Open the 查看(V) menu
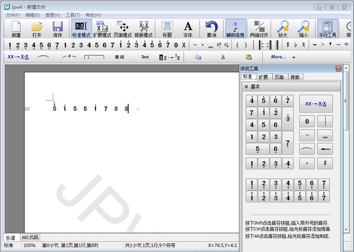 click(x=52, y=14)
